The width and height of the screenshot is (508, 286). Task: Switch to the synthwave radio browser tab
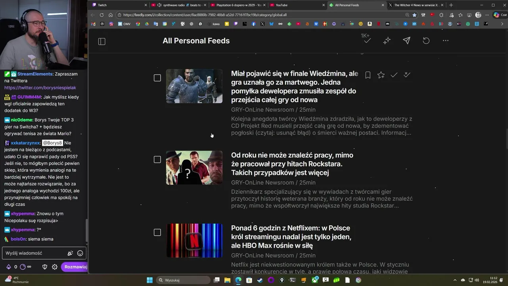(x=179, y=5)
